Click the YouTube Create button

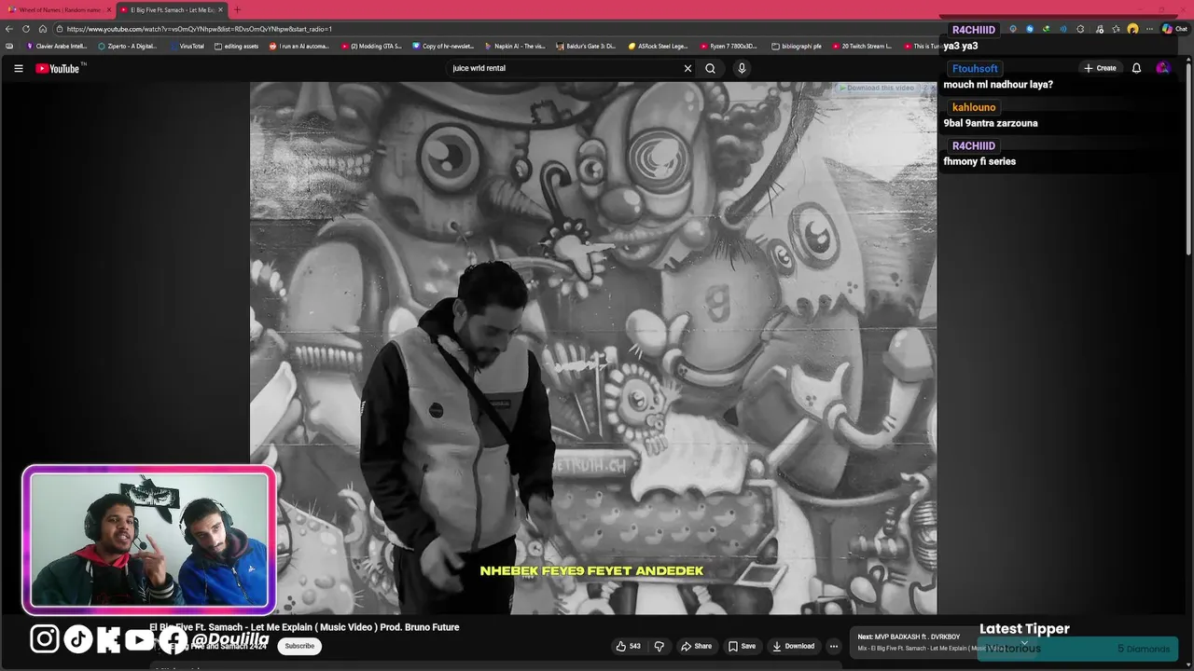[1100, 68]
